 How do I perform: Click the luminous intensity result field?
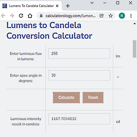click(79, 119)
